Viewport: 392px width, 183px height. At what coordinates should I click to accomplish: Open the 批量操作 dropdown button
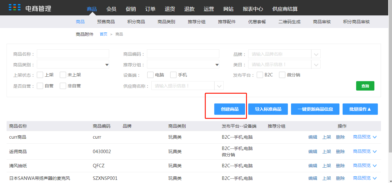(x=360, y=109)
